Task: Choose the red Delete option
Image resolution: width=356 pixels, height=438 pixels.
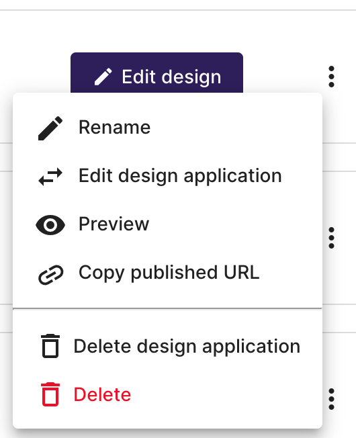Action: [x=167, y=395]
